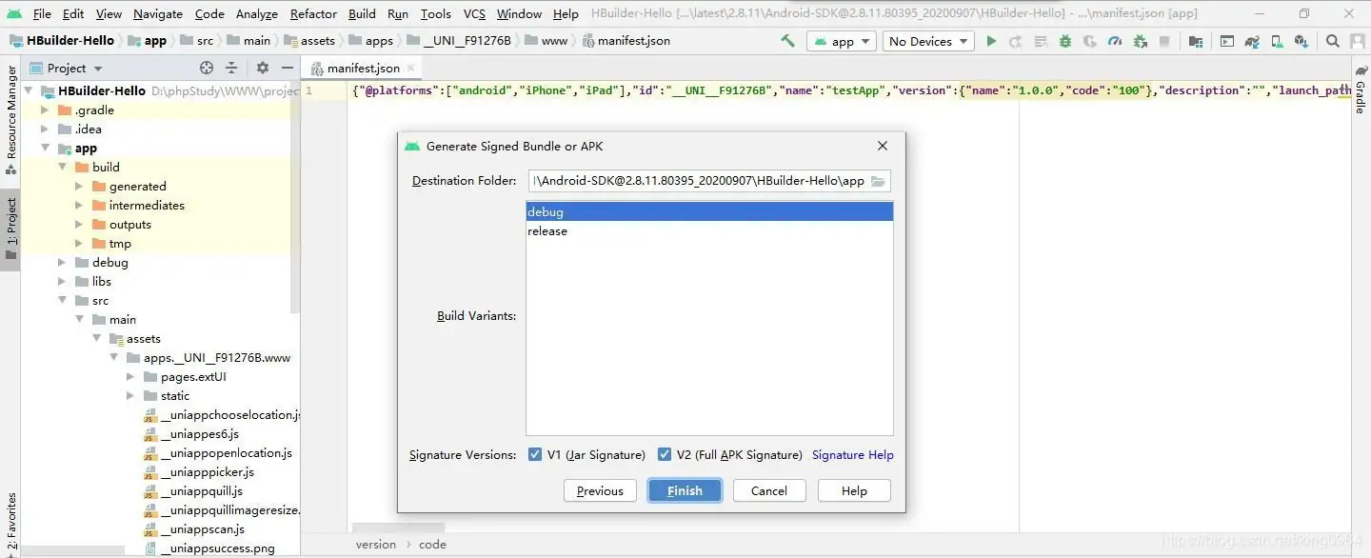The image size is (1371, 558).
Task: Collapse the build folder in Project tree
Action: click(x=62, y=167)
